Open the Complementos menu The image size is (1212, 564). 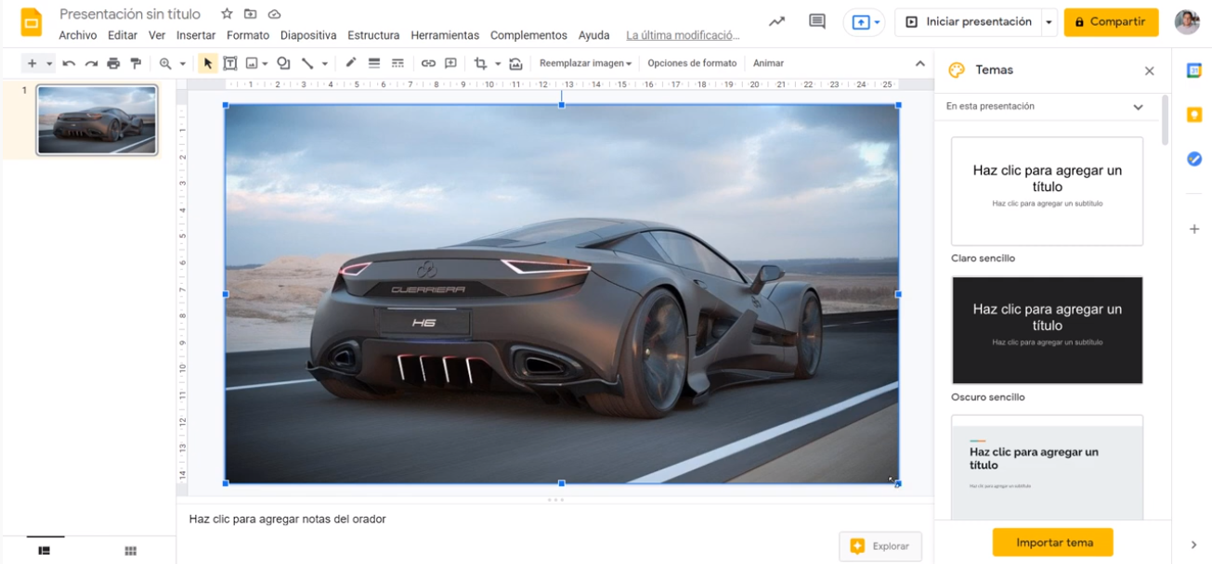528,35
